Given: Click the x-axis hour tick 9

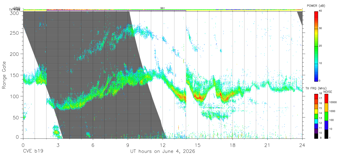Looking at the screenshot, I should pos(128,145).
